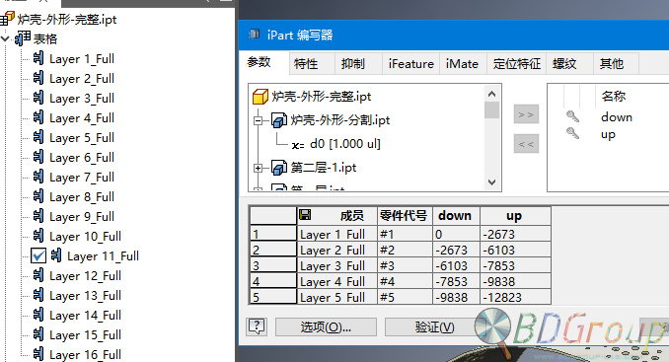Switch to the 特性 tab
669x362 pixels.
click(306, 64)
